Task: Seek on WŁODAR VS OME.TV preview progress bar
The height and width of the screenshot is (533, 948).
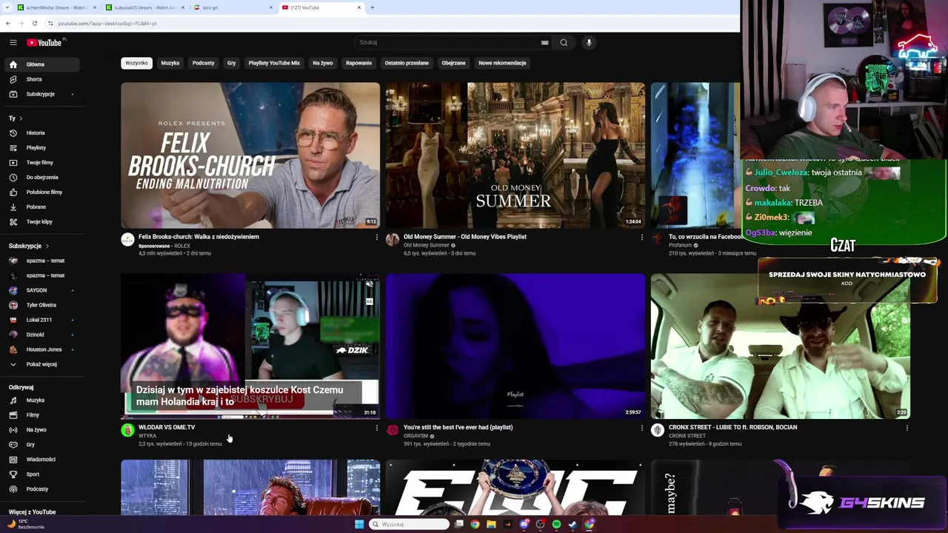Action: [250, 418]
